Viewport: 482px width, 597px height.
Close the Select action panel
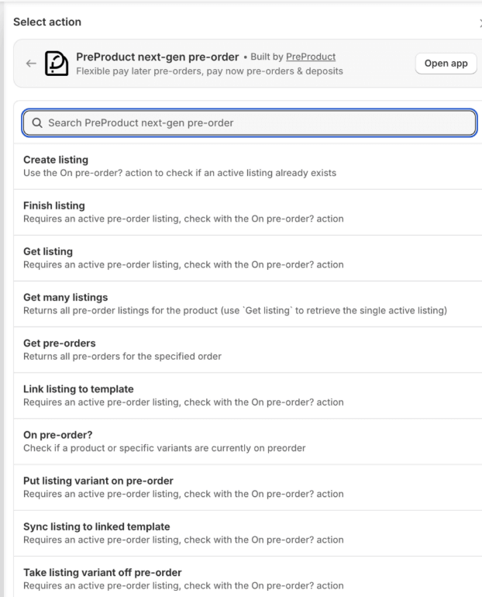coord(480,22)
